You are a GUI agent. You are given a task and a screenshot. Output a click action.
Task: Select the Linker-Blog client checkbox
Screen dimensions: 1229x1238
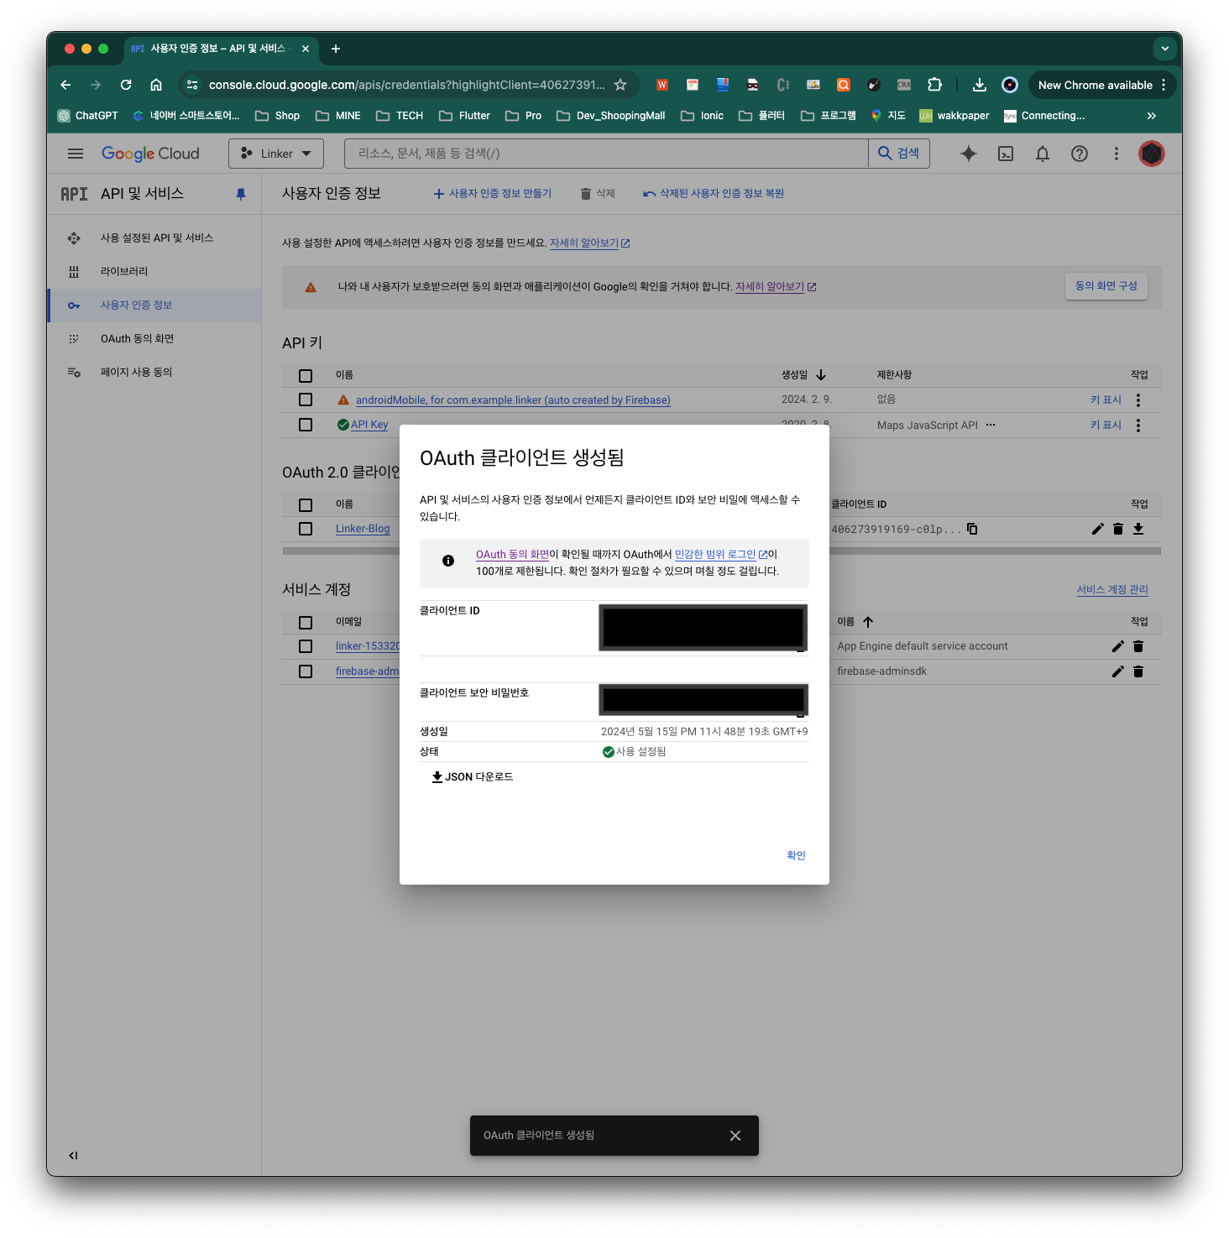click(x=306, y=529)
